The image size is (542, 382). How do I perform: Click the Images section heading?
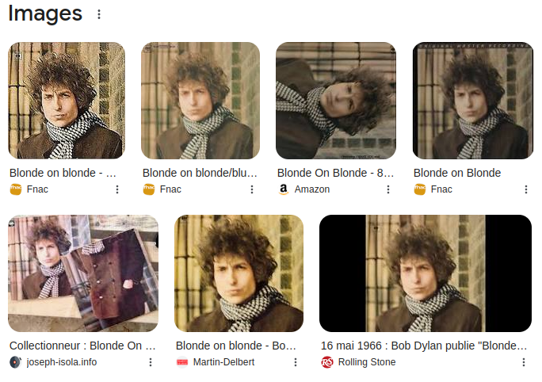[45, 13]
